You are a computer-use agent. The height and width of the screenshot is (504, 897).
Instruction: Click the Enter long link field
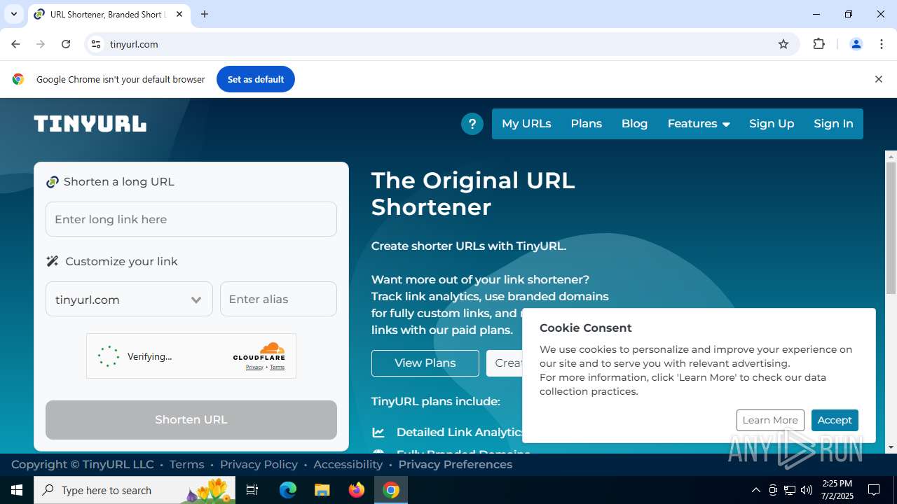coord(191,219)
